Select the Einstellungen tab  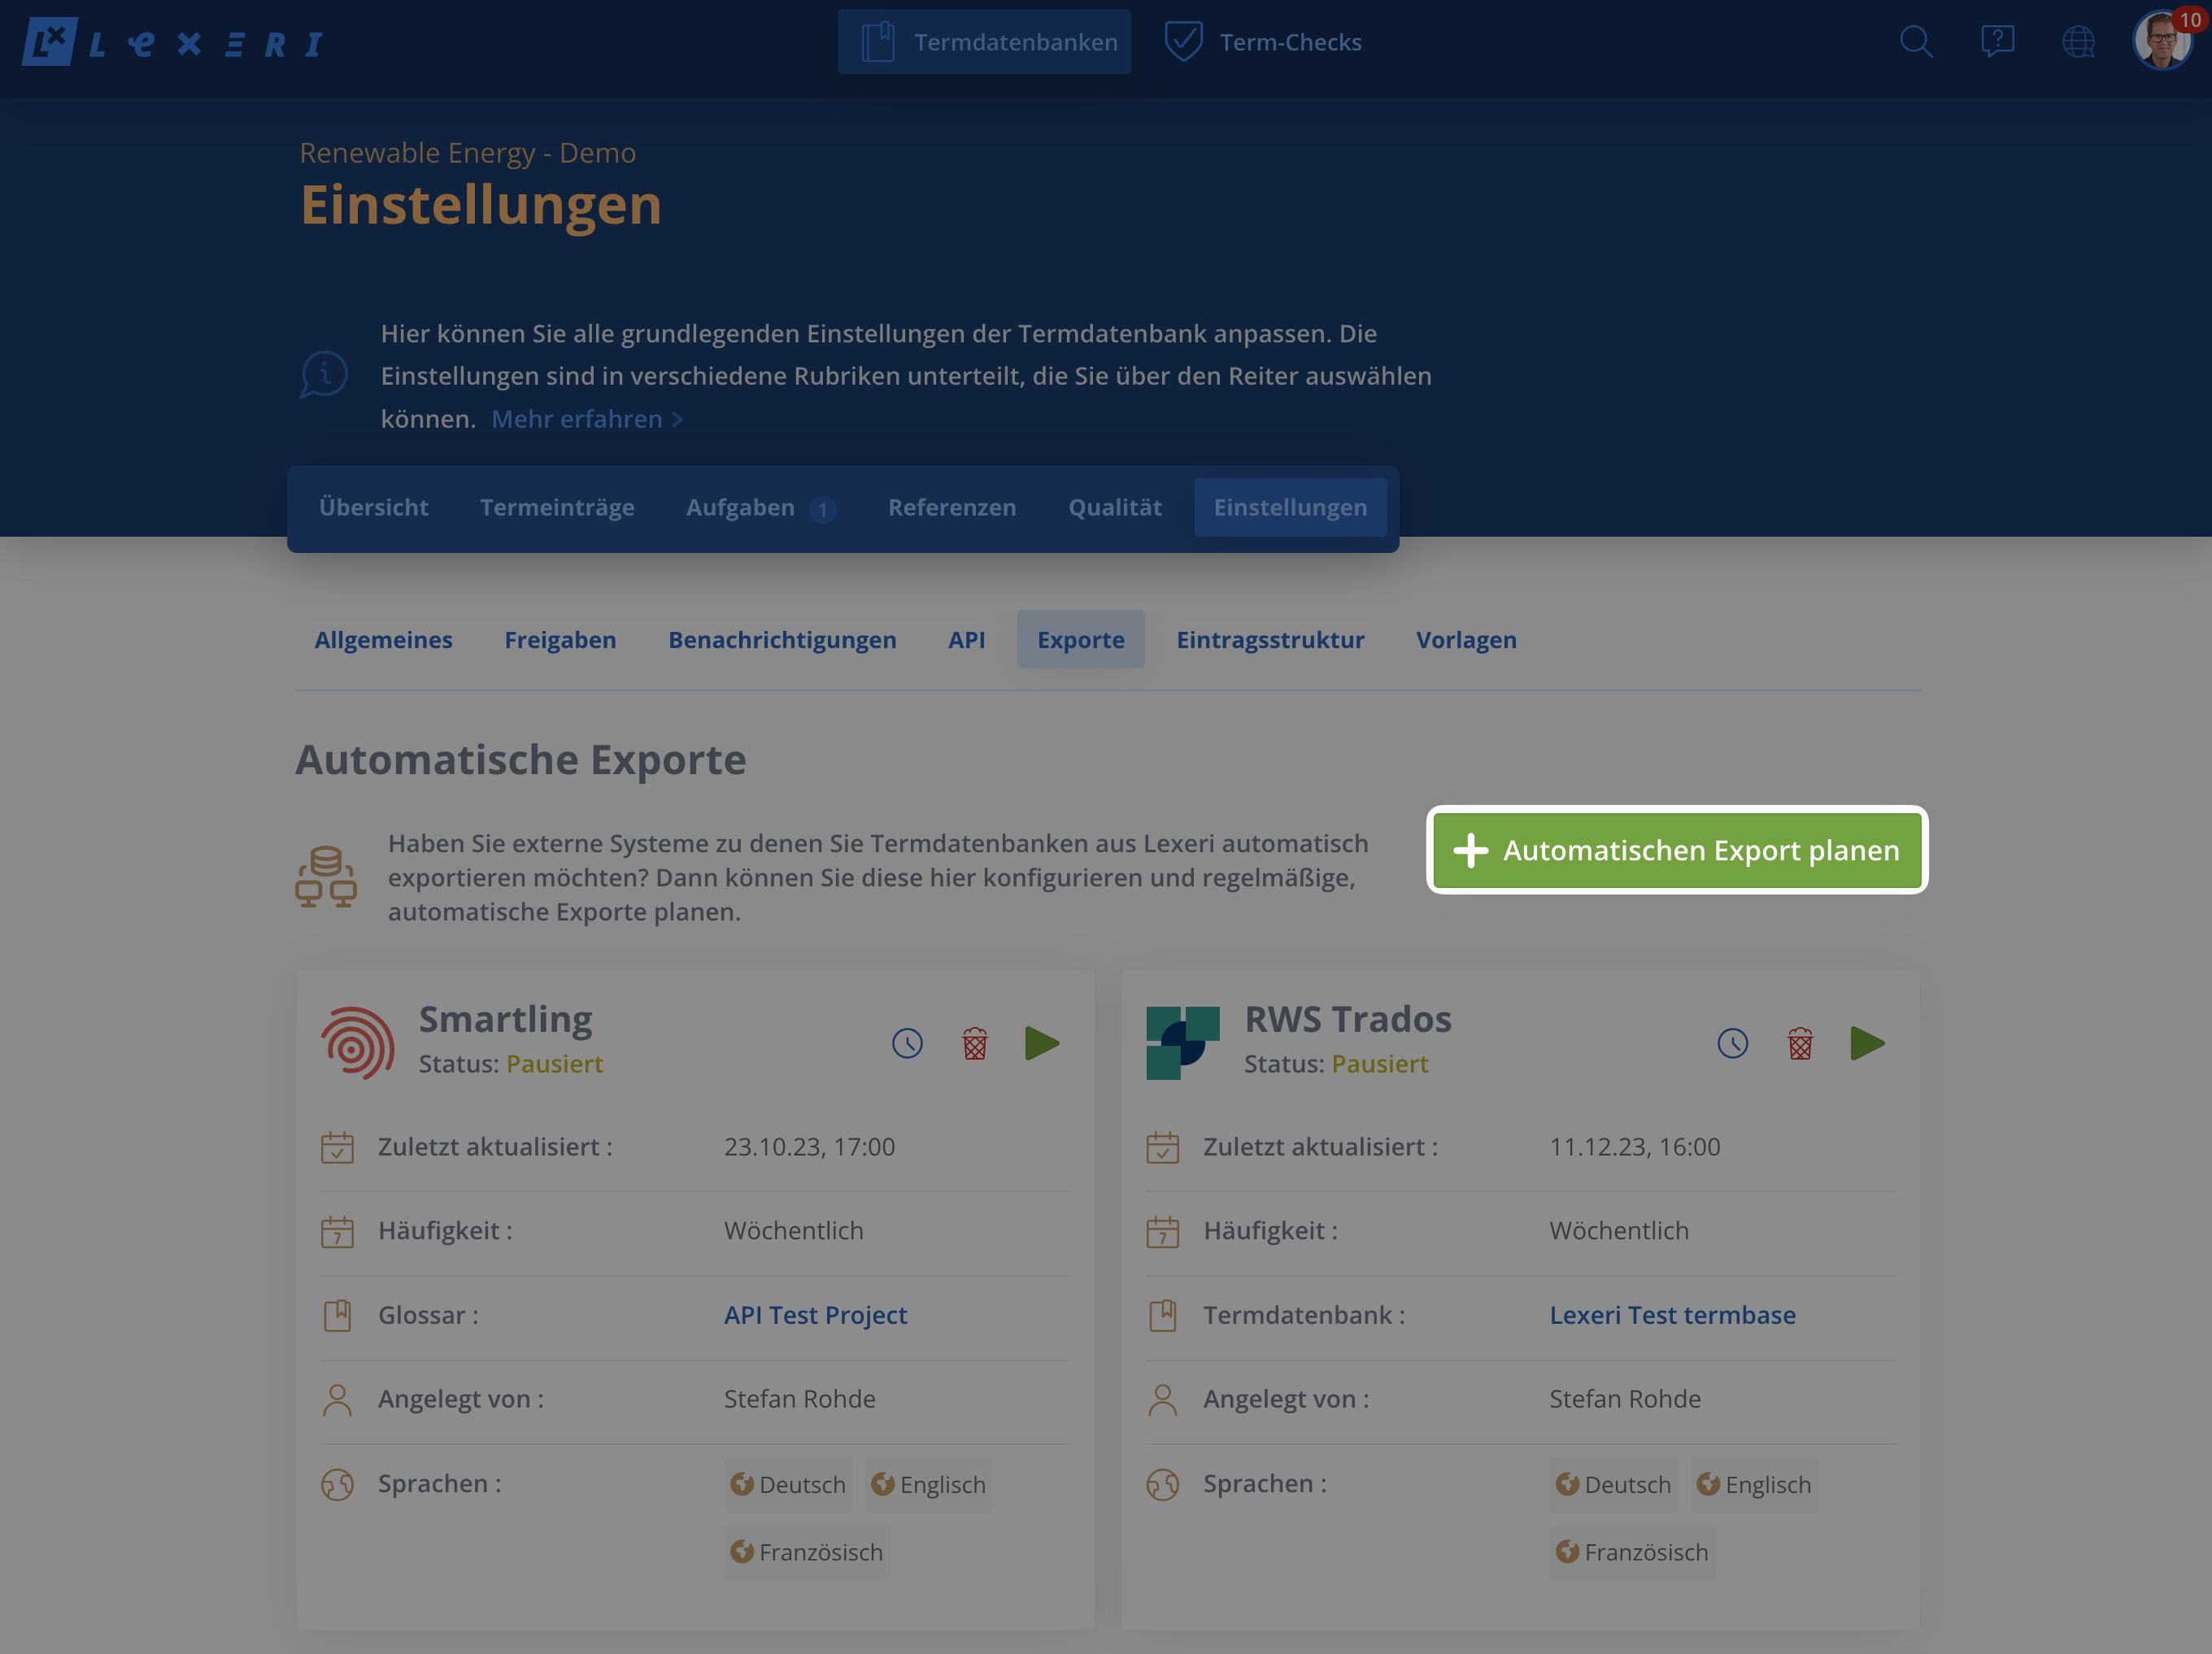click(1290, 508)
